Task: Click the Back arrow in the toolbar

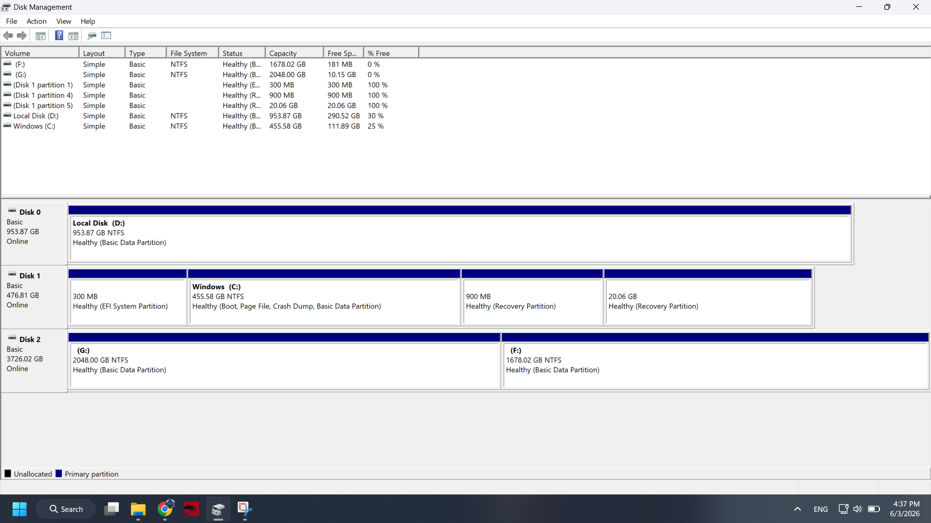Action: [8, 35]
